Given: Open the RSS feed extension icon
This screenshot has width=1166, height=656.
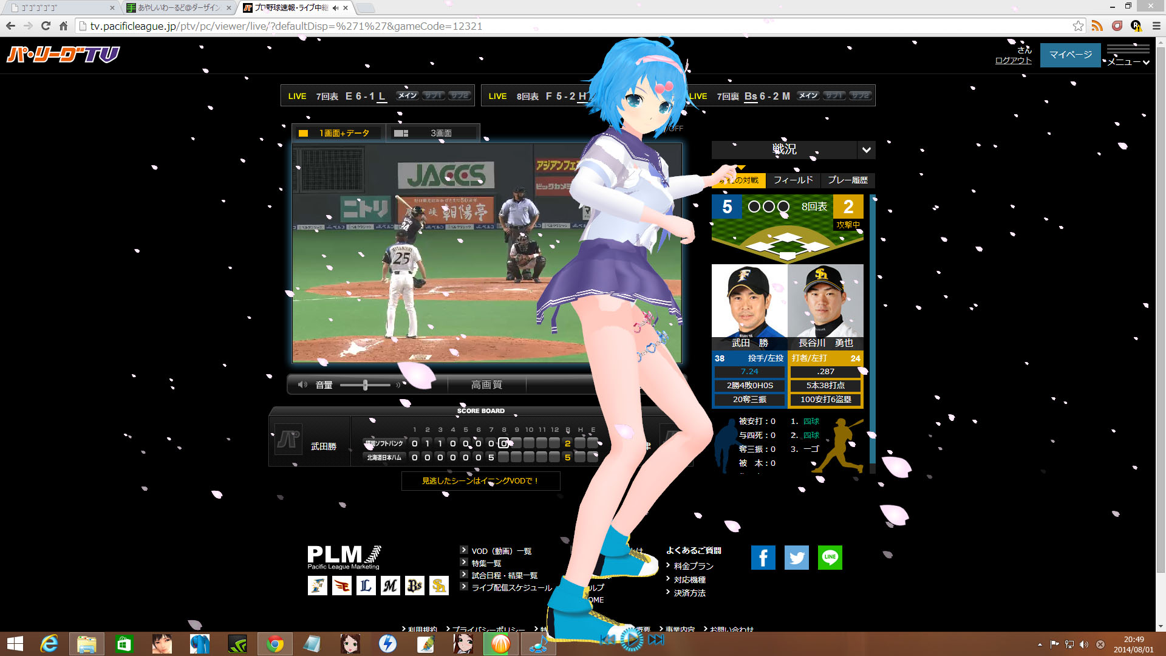Looking at the screenshot, I should pos(1097,26).
